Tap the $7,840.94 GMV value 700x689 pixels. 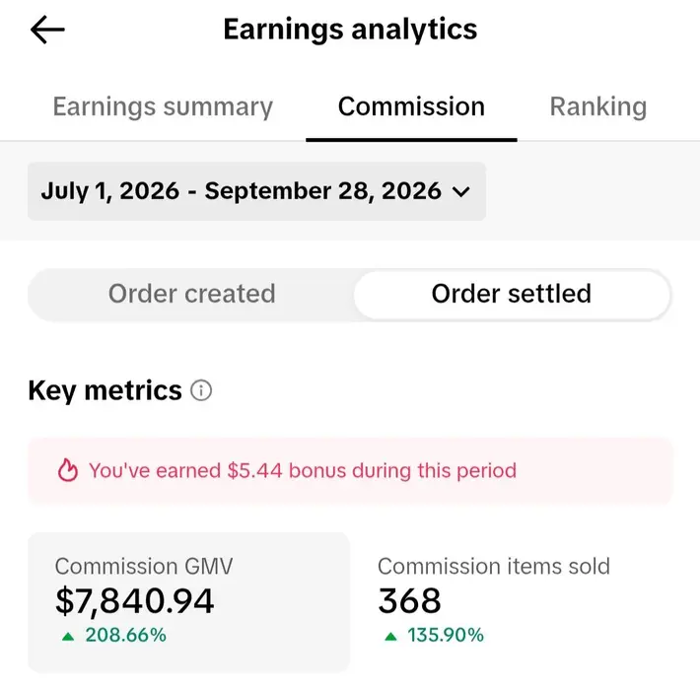(x=135, y=601)
